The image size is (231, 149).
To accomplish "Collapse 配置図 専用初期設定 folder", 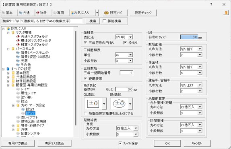I will pyautogui.click(x=8, y=85).
